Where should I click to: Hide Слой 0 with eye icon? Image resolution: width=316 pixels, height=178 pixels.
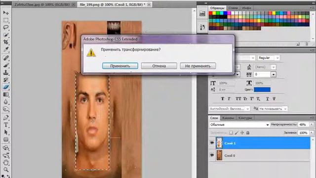[212, 155]
